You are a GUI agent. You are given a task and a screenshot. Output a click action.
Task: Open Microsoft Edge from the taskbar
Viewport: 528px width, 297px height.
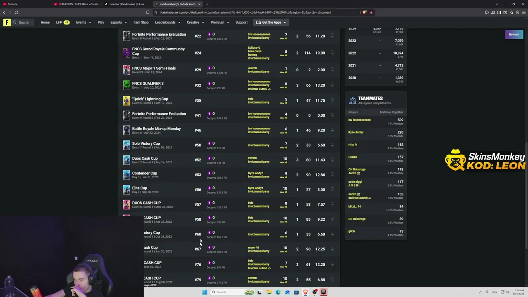(278, 292)
